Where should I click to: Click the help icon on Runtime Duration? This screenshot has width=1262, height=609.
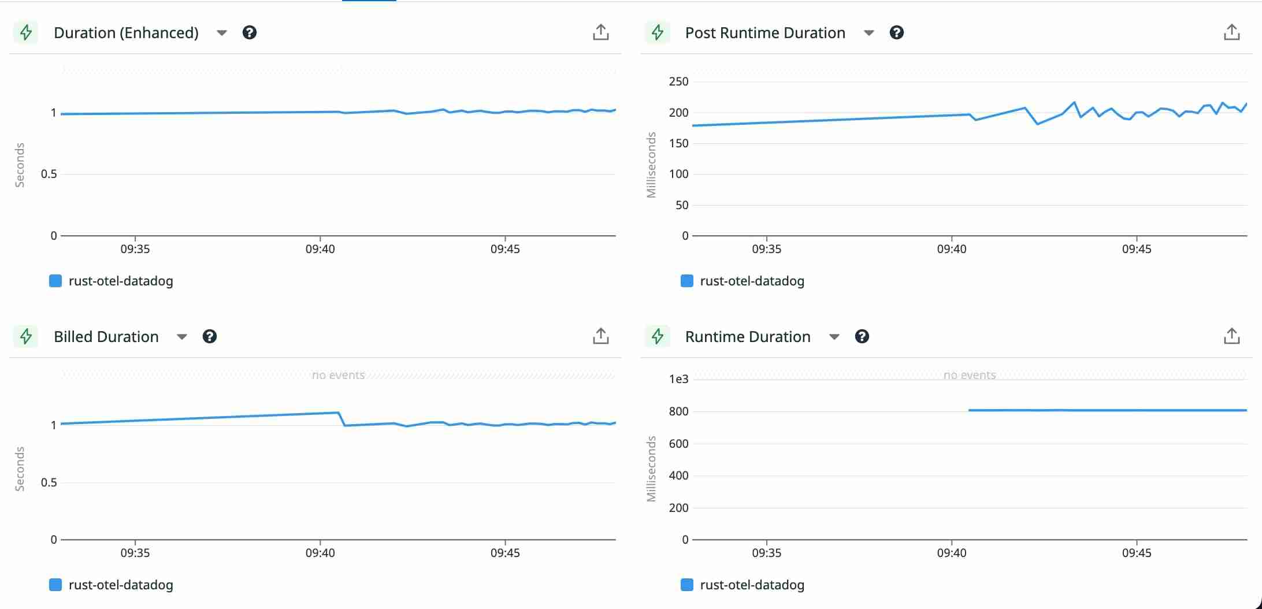(x=862, y=337)
